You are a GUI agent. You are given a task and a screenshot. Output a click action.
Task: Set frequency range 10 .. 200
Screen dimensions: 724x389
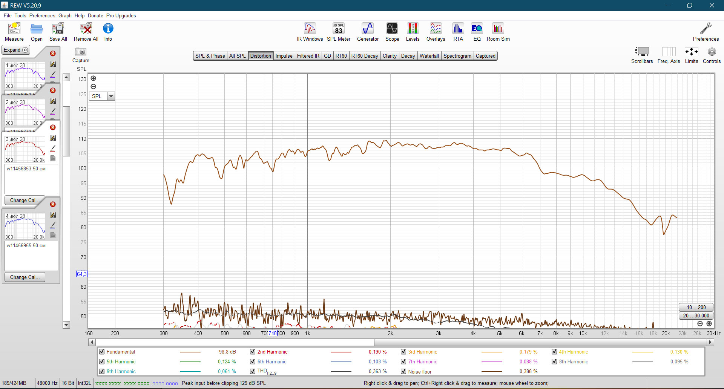[696, 307]
